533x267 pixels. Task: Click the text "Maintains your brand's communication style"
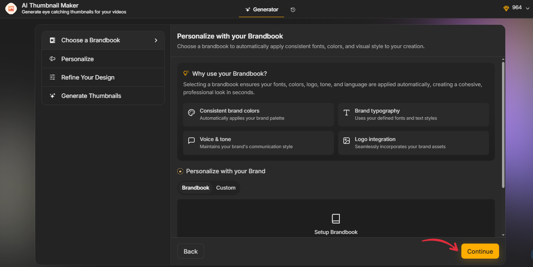coord(246,147)
